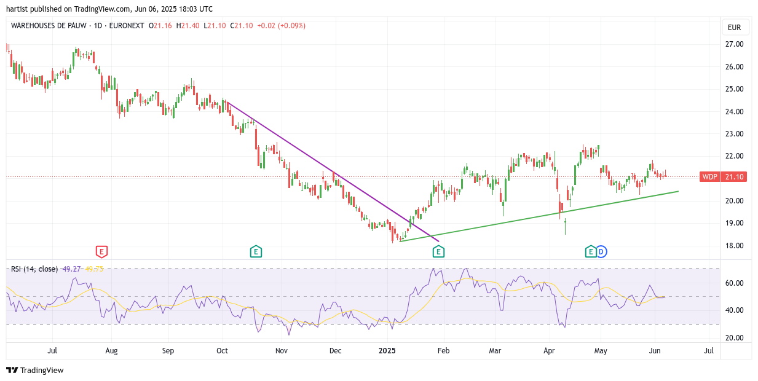Click the Apr label on time axis
Image resolution: width=758 pixels, height=381 pixels.
pos(550,351)
